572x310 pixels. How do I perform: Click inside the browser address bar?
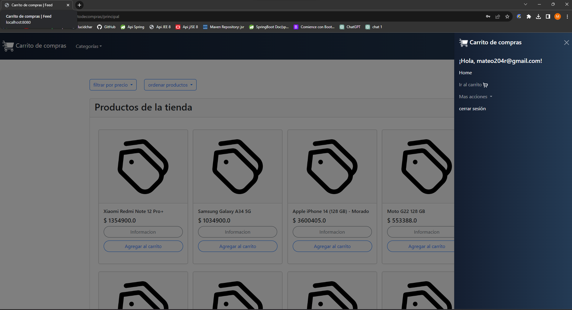(x=210, y=16)
